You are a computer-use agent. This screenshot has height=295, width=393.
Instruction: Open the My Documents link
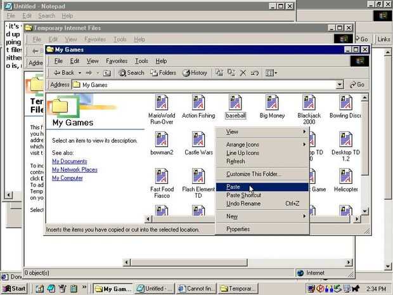[70, 161]
